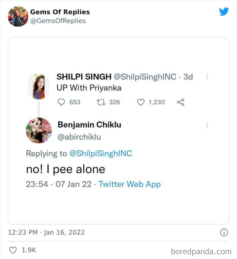Open more options on Benjamin Chiklu's reply
Viewport: 237px width, 259px height.
(207, 125)
